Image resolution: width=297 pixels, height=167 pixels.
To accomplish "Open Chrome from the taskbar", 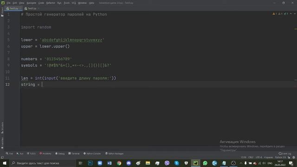I will click(x=119, y=163).
